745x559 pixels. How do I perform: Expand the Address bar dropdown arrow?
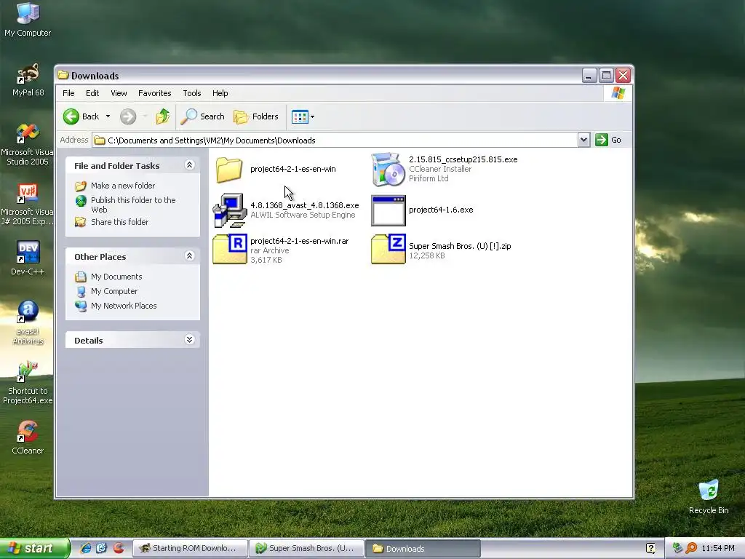(584, 140)
